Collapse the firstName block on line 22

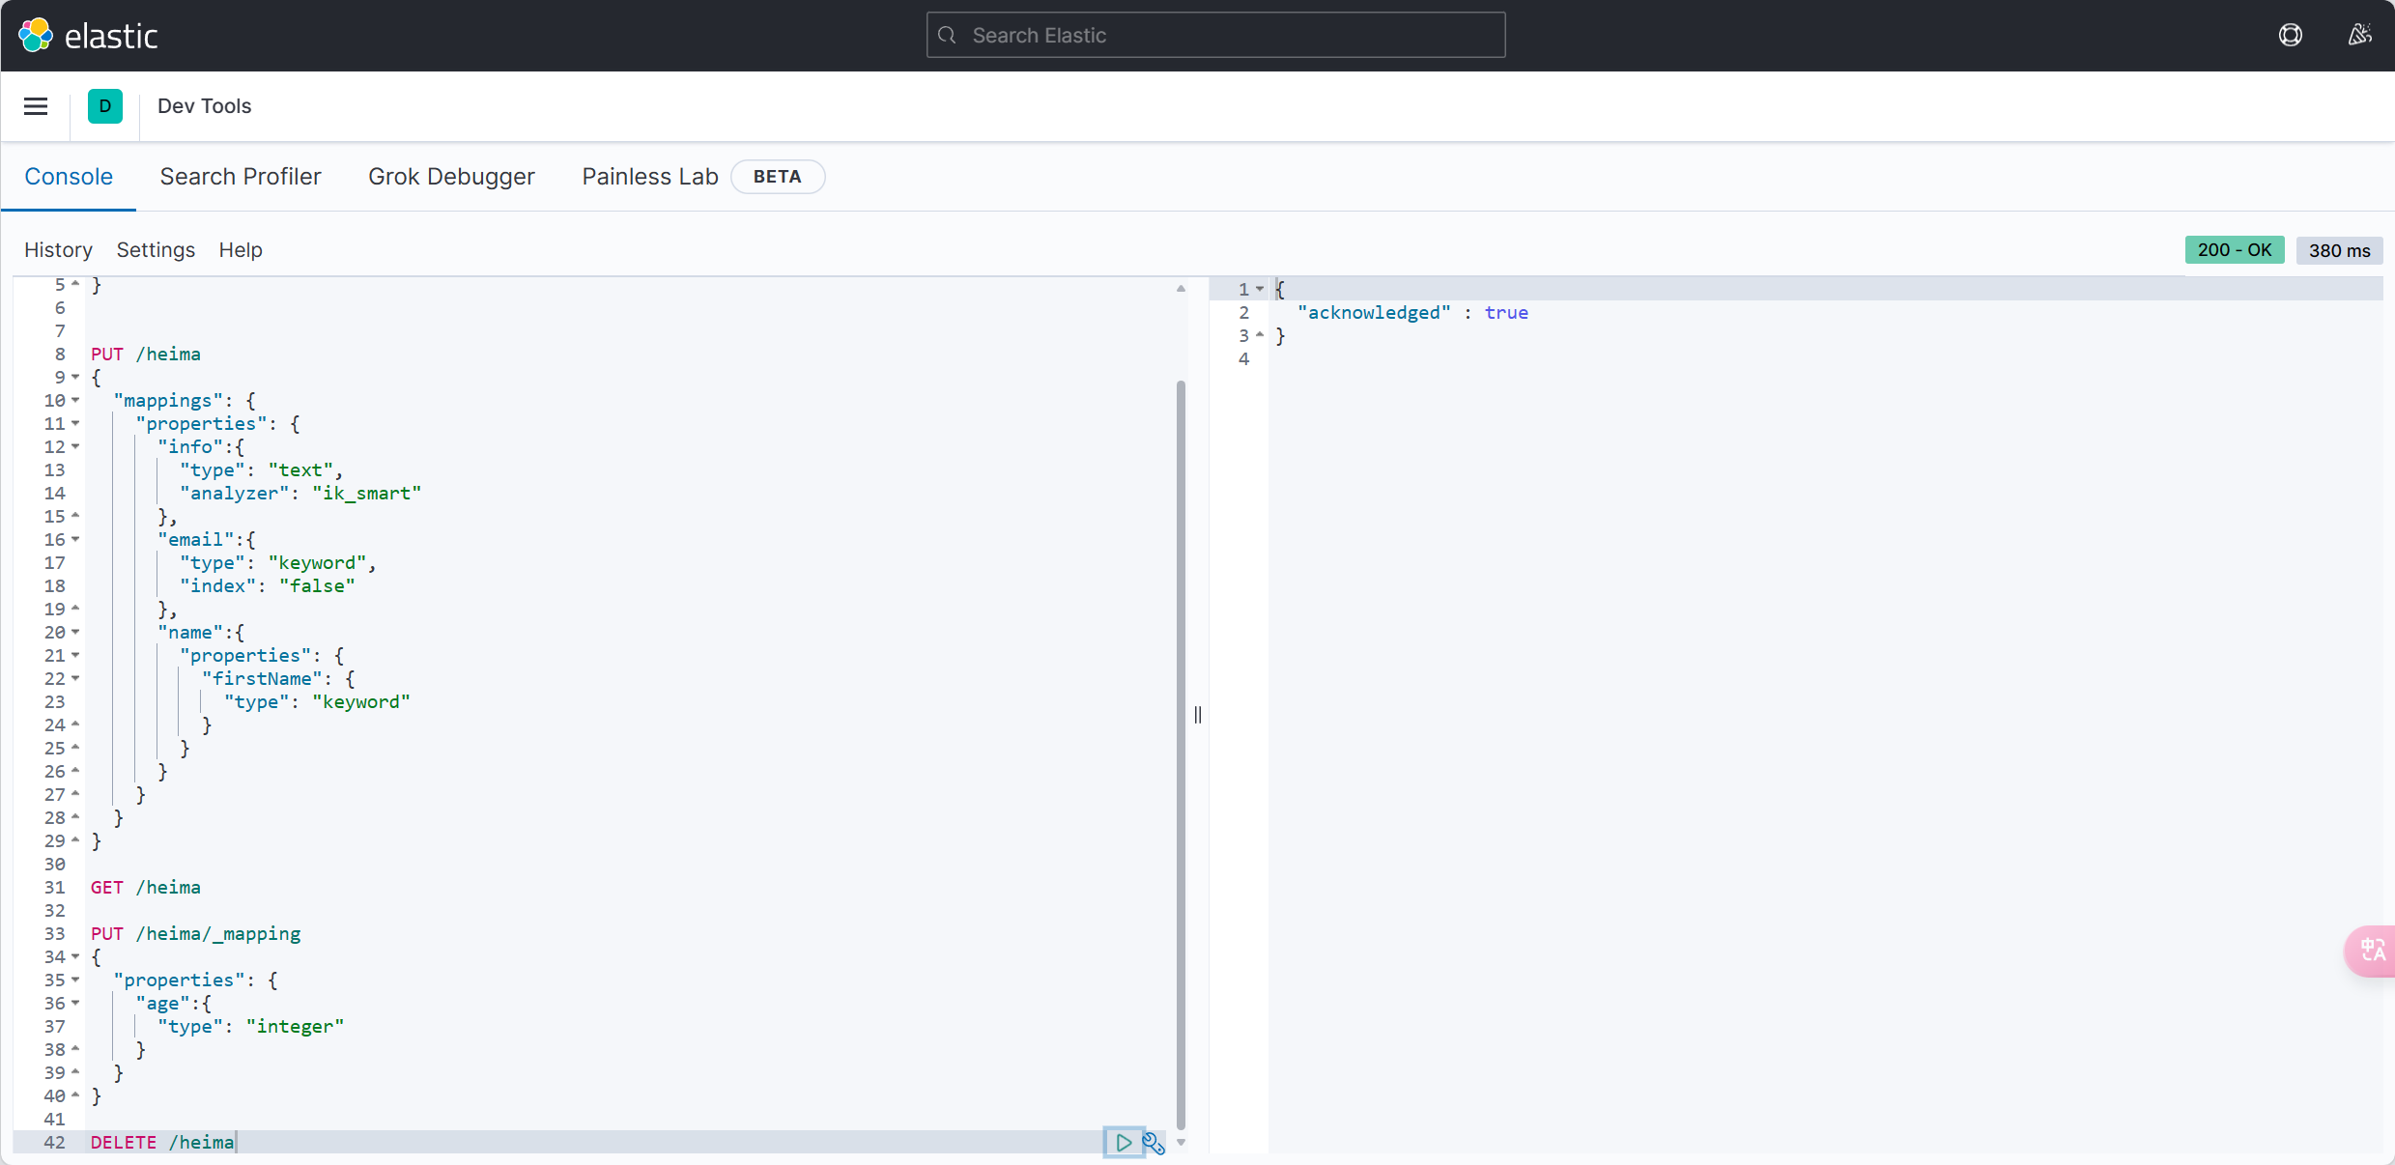[x=75, y=679]
